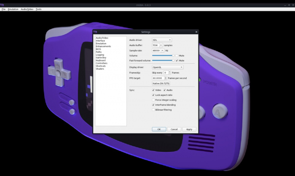Select Paths settings category

99,52
